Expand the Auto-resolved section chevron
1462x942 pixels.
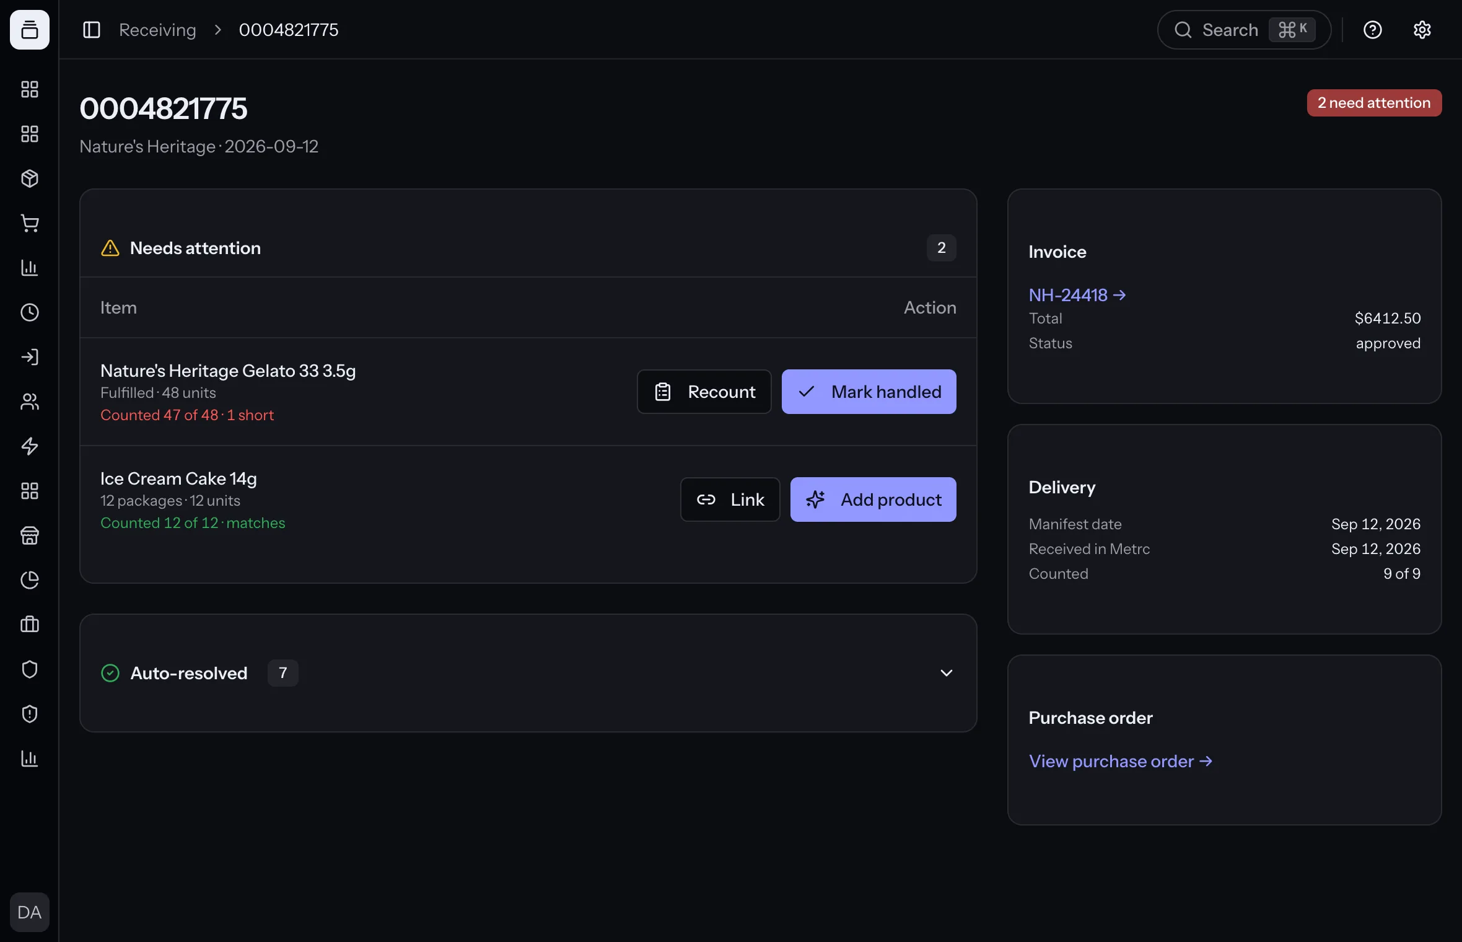coord(947,673)
